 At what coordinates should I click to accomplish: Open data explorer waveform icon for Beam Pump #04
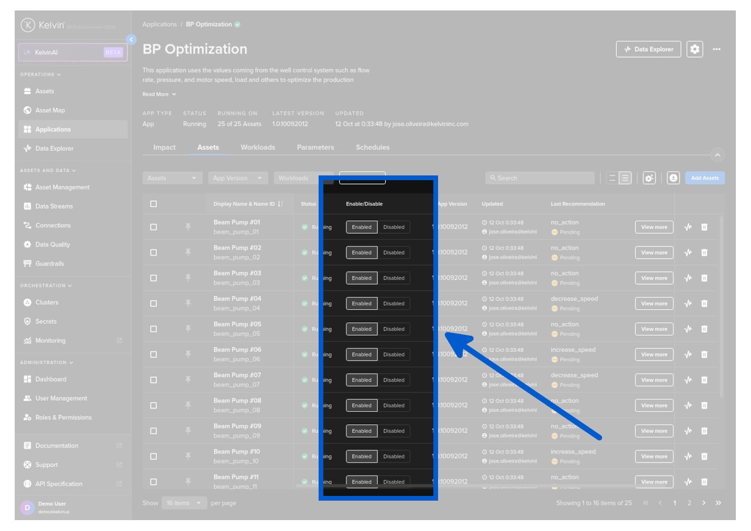tap(688, 303)
